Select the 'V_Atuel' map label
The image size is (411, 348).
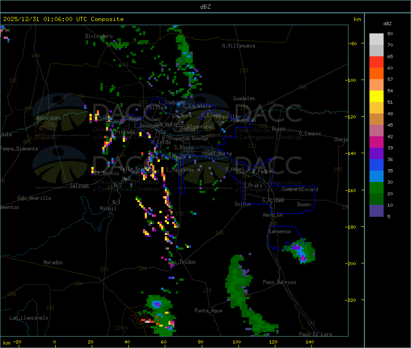pos(235,170)
